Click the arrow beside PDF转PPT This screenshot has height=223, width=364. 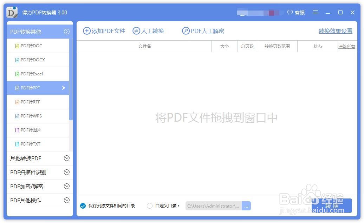pos(64,88)
